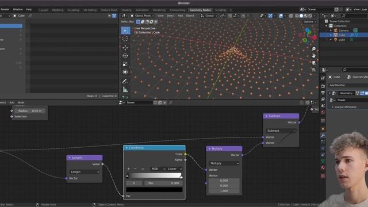Open the Subtract node operation dropdown
The image size is (368, 207).
click(x=281, y=131)
